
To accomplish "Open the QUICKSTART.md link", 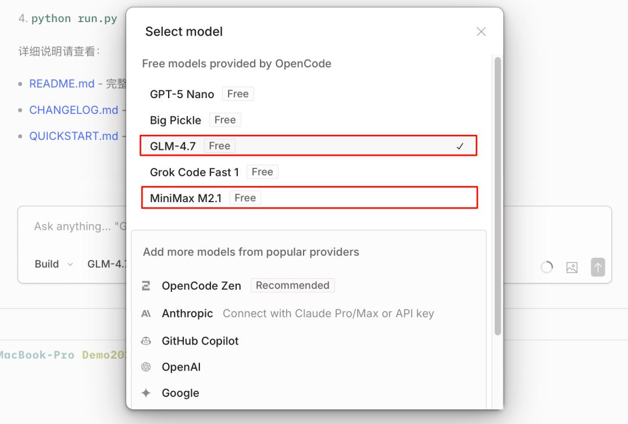I will (73, 136).
